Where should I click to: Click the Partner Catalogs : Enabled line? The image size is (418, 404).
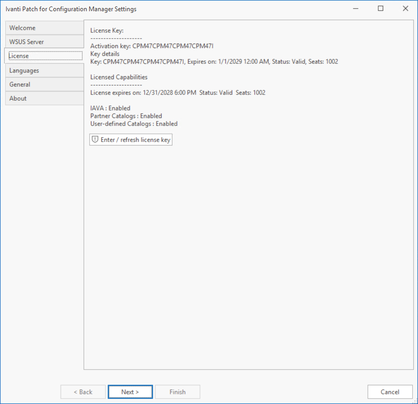pos(126,116)
